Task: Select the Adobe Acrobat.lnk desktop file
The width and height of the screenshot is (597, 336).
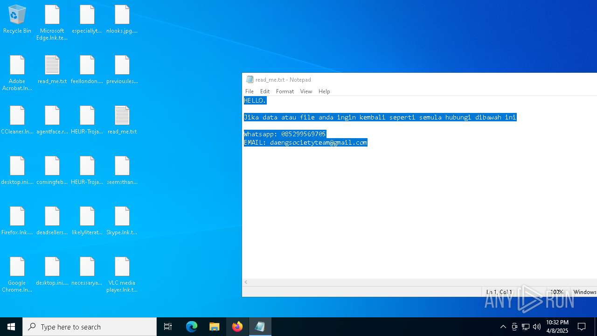Action: [x=17, y=73]
